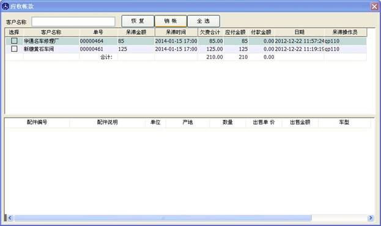Select the row with 单号 00000461
Viewport: 381px width, 226px height.
[186, 49]
